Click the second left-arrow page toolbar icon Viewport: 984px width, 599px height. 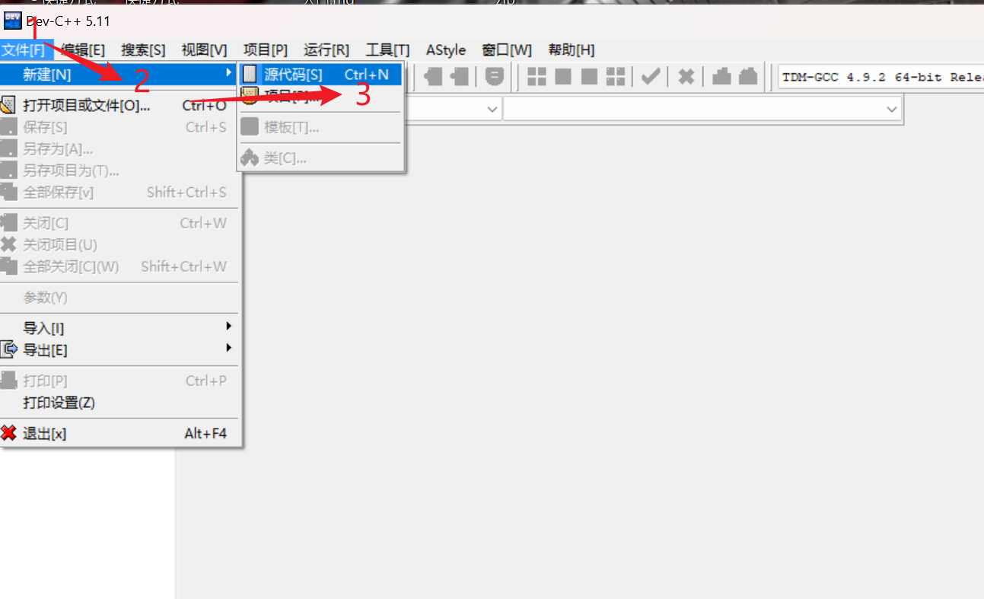(x=460, y=76)
